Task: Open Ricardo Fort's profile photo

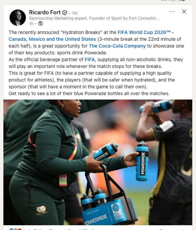Action: pos(18,18)
